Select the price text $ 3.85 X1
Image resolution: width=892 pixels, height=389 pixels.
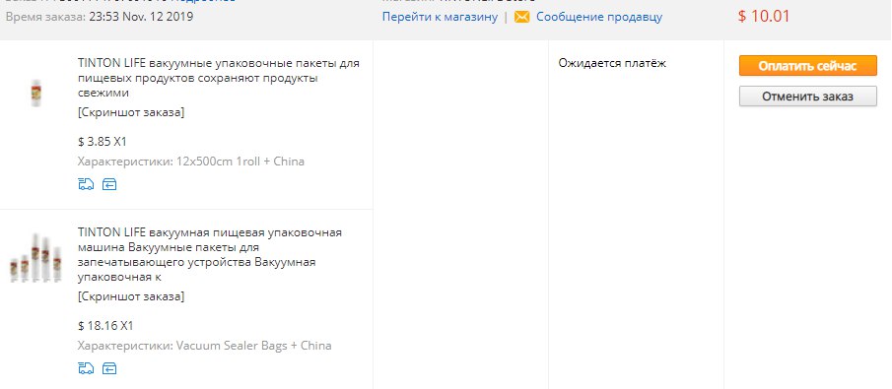click(x=103, y=142)
